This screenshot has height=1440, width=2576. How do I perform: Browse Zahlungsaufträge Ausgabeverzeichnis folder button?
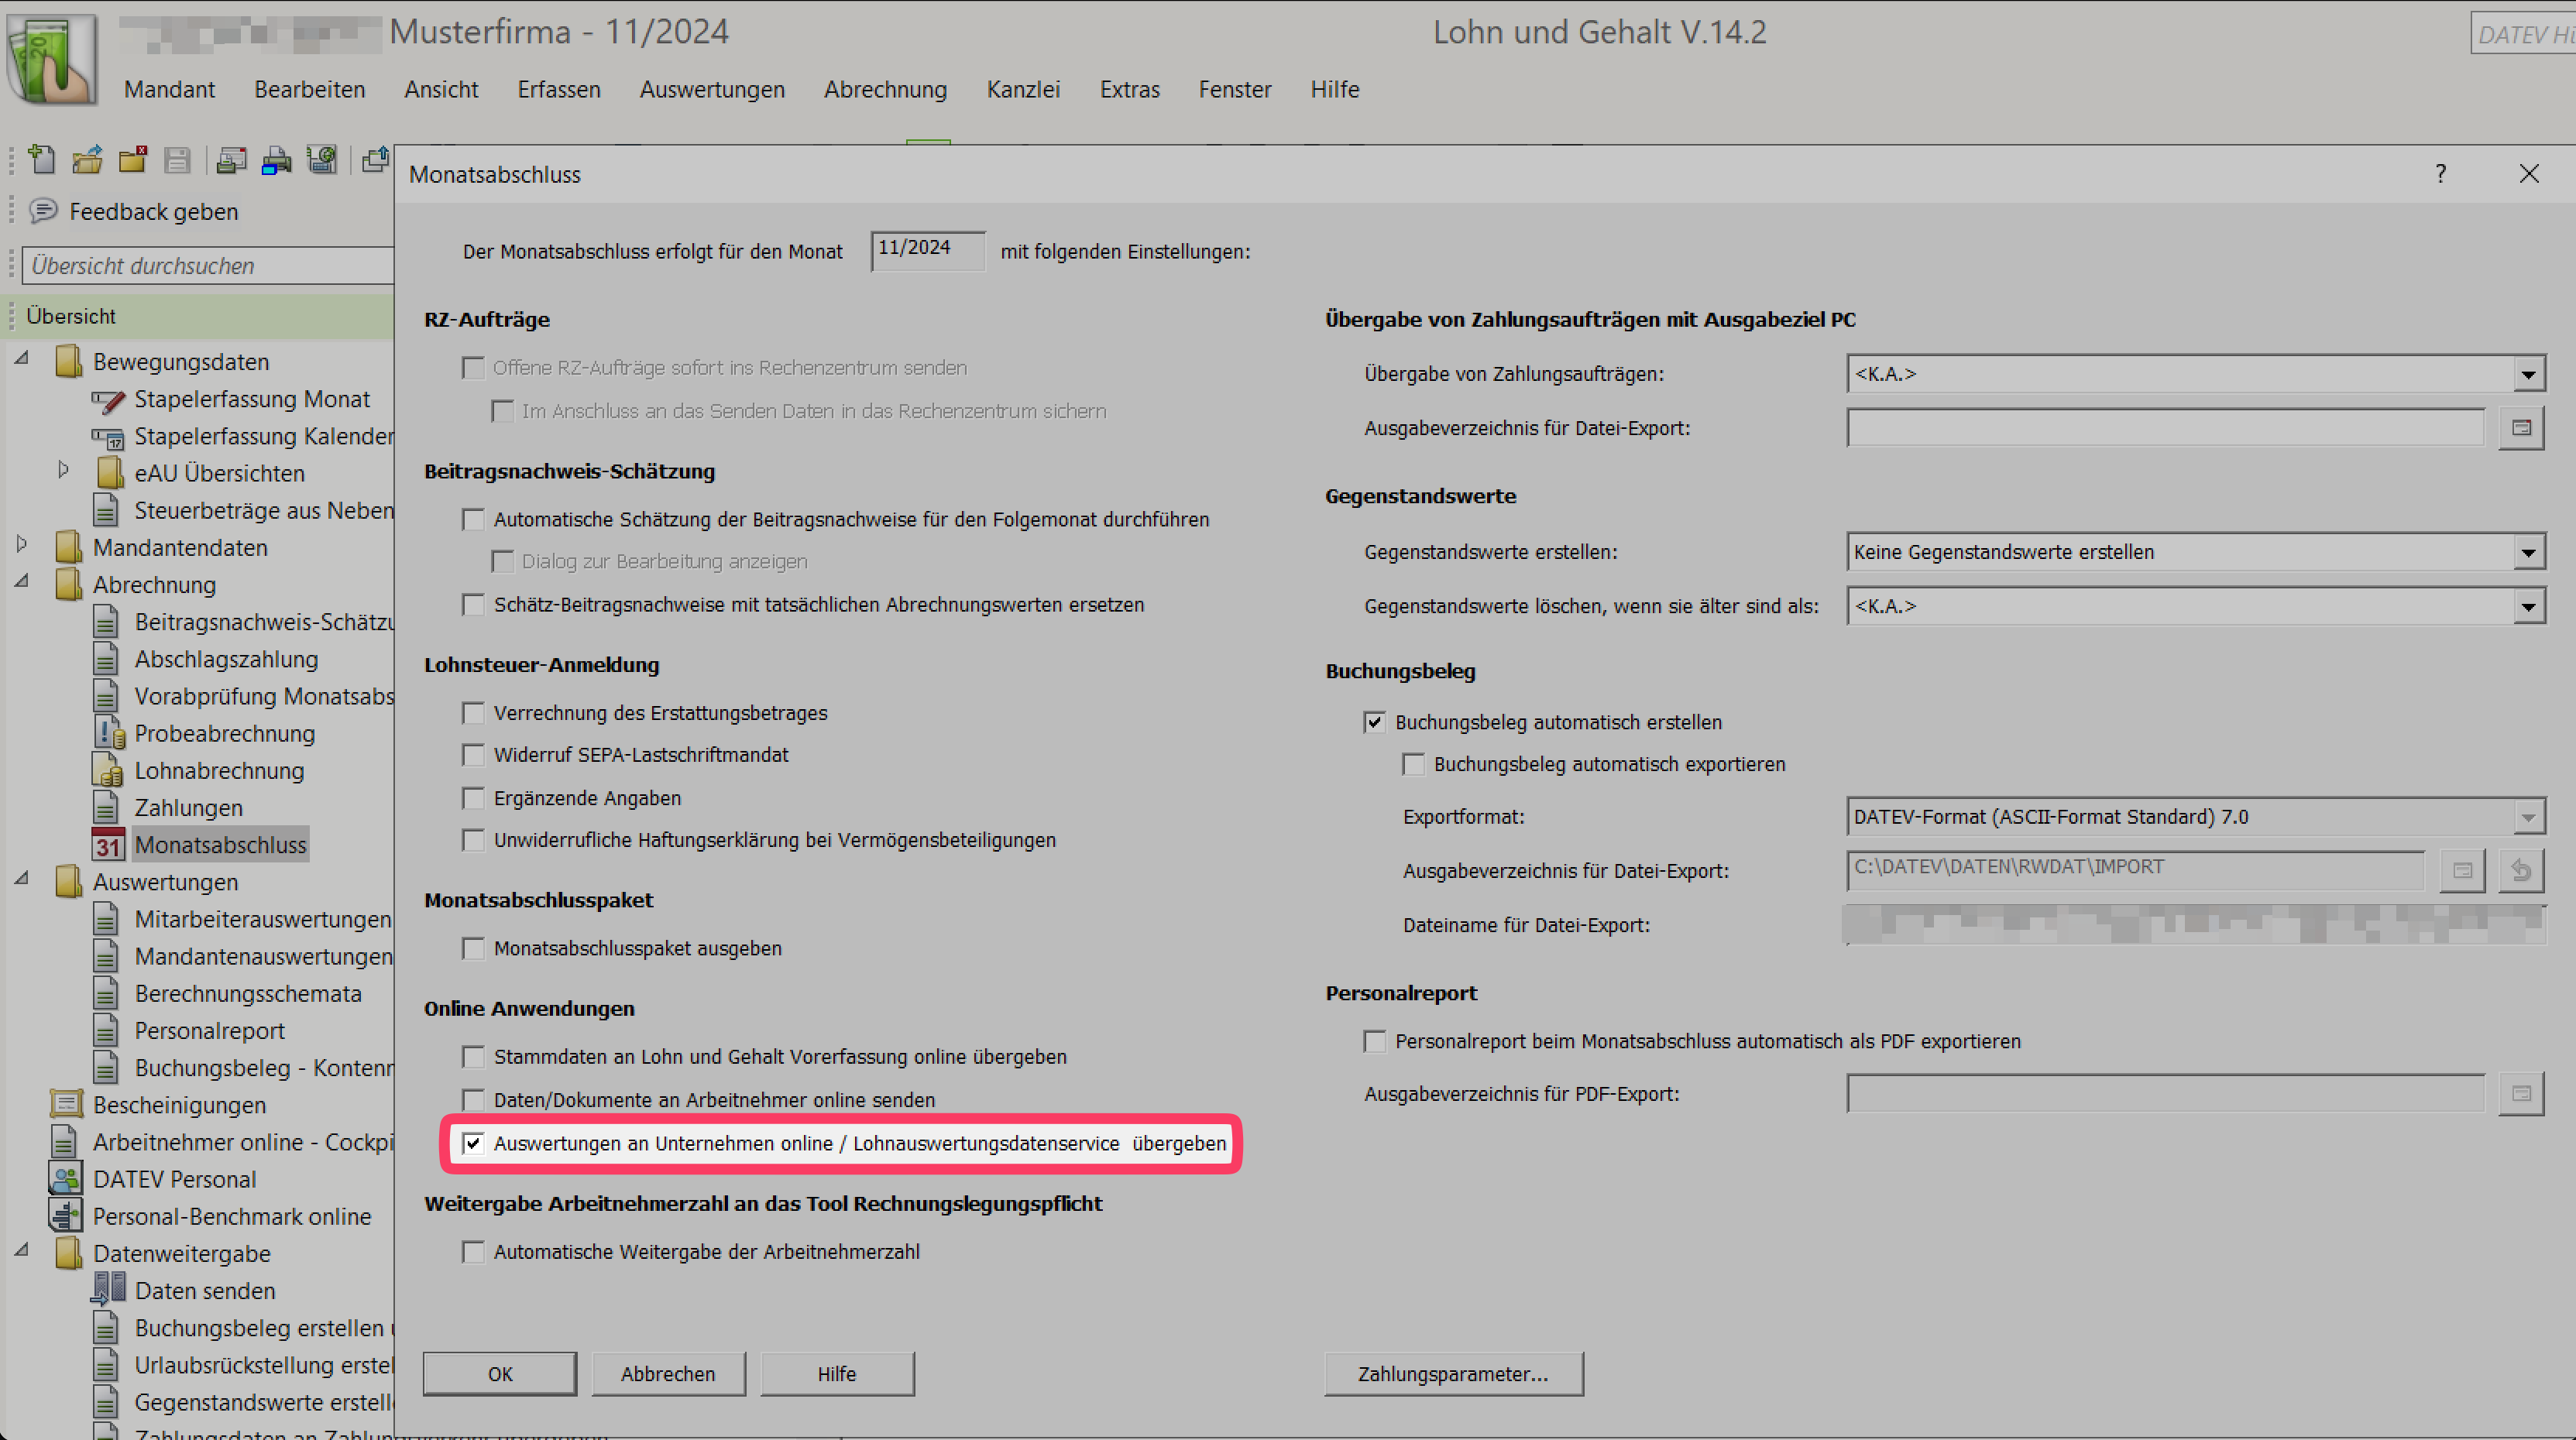2521,427
